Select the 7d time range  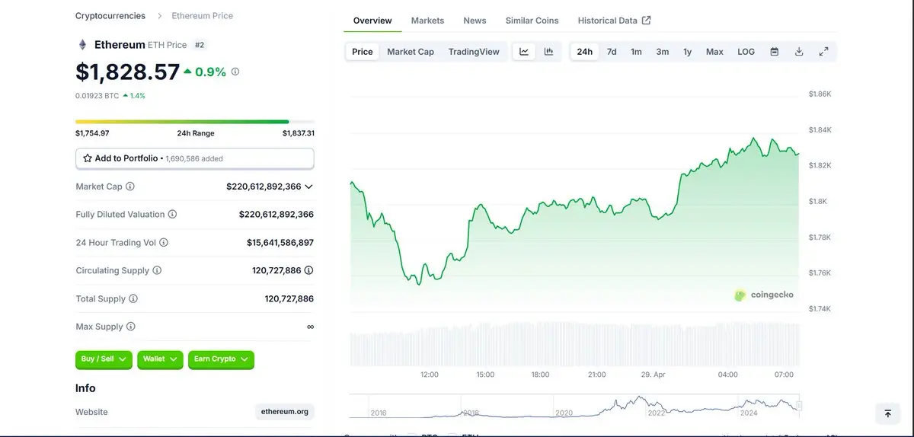(x=612, y=52)
